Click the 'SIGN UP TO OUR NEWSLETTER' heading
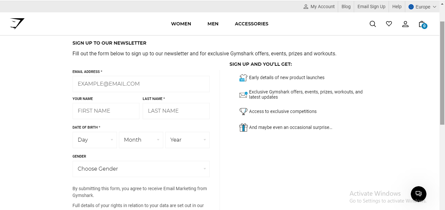445x210 pixels. pos(109,43)
